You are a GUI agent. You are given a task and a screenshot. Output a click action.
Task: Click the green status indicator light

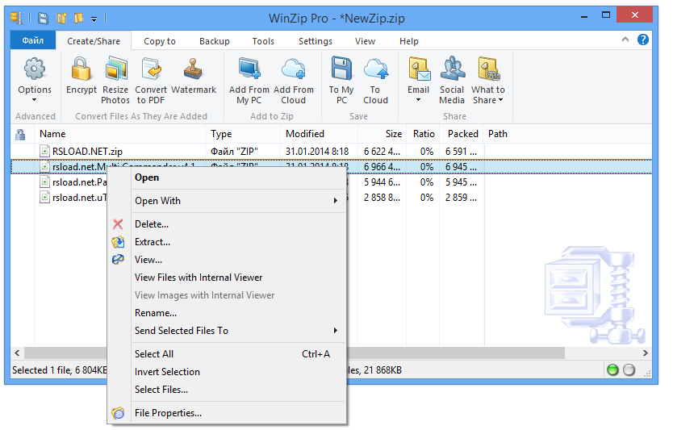[612, 369]
